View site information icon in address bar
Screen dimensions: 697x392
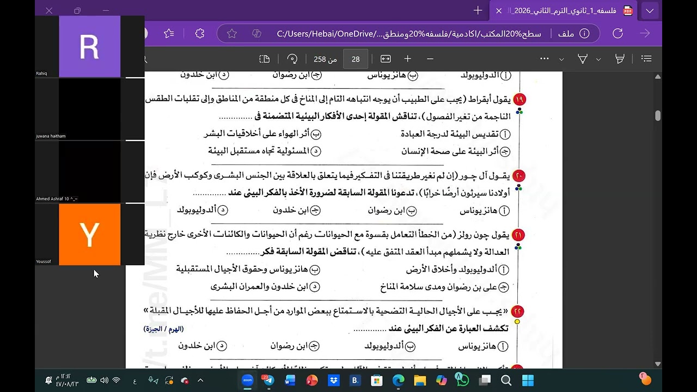point(584,34)
